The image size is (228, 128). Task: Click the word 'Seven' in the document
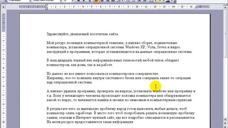point(162,47)
